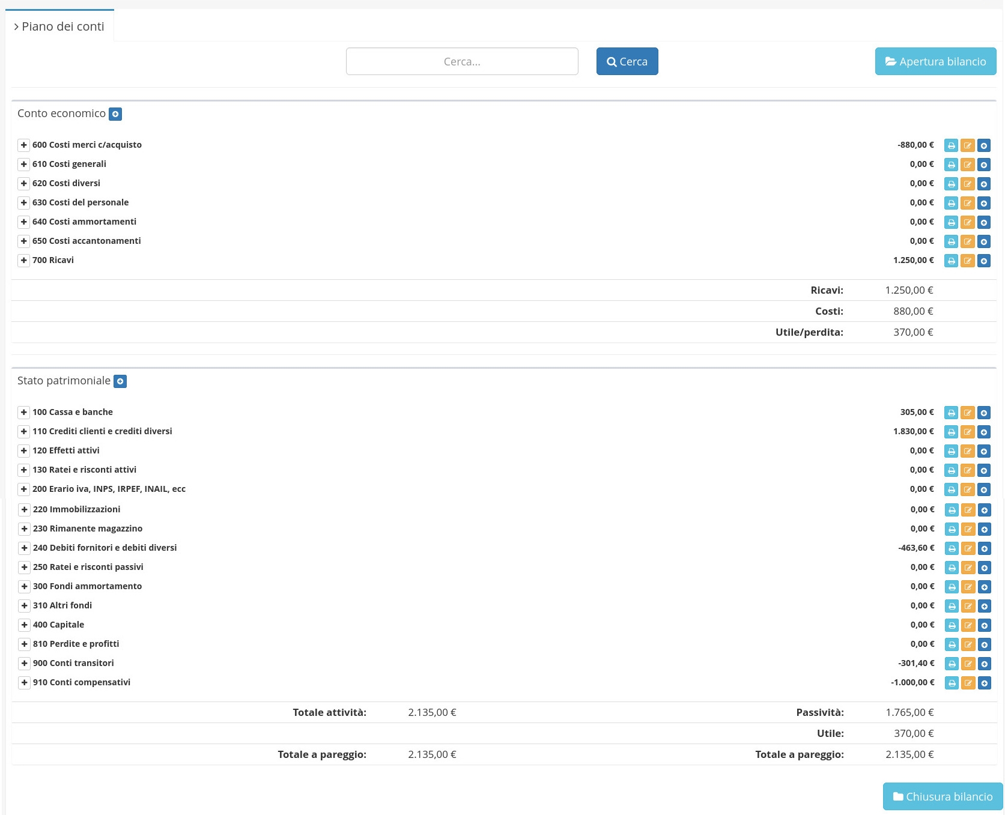
Task: Click the print icon for 600 Costi merci c/acquisto
Action: pyautogui.click(x=951, y=145)
